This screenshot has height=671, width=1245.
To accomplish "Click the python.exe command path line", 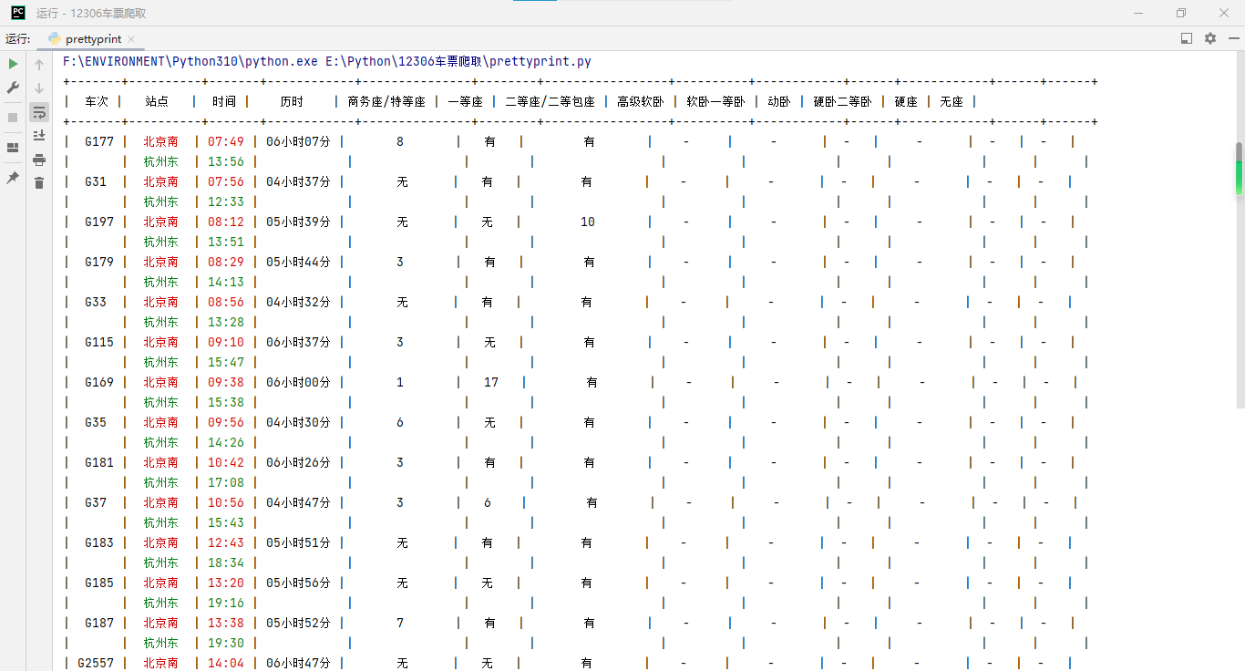I will [x=327, y=62].
